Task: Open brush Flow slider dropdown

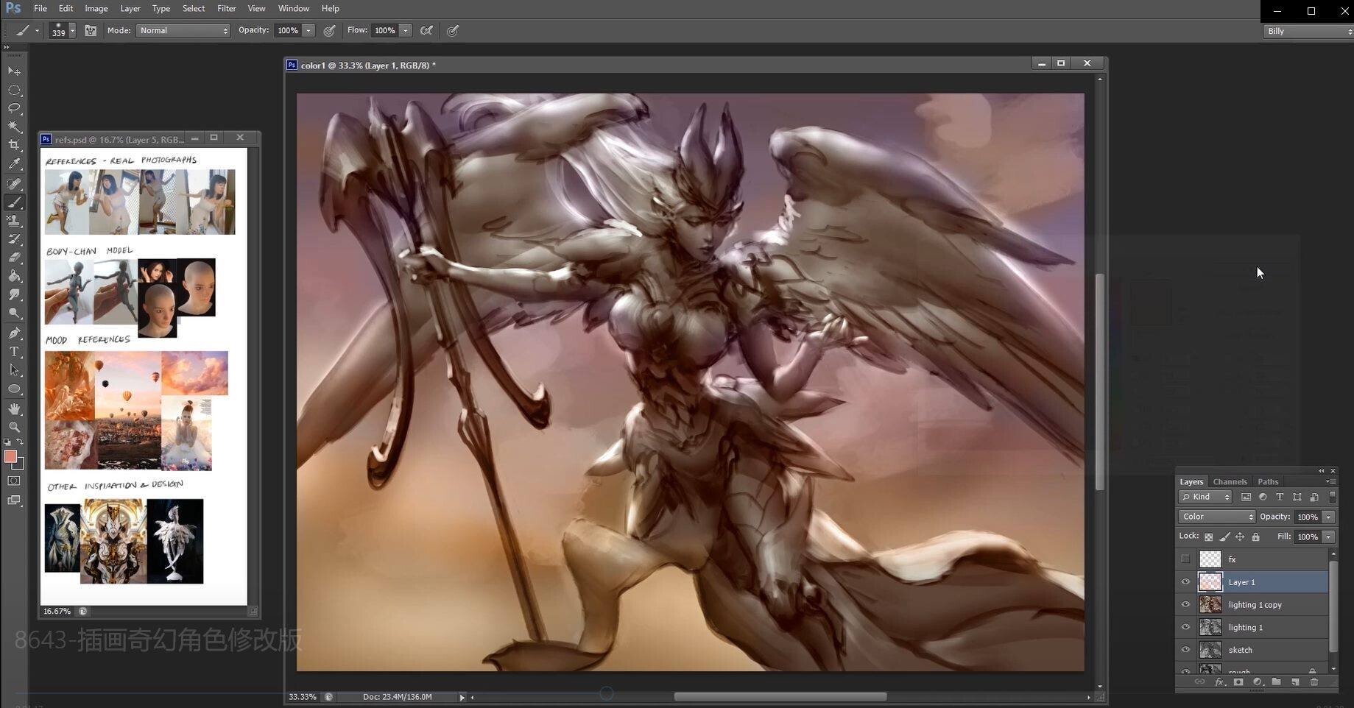Action: [406, 31]
